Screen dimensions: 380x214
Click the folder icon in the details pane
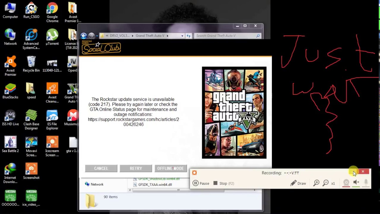pos(91,201)
